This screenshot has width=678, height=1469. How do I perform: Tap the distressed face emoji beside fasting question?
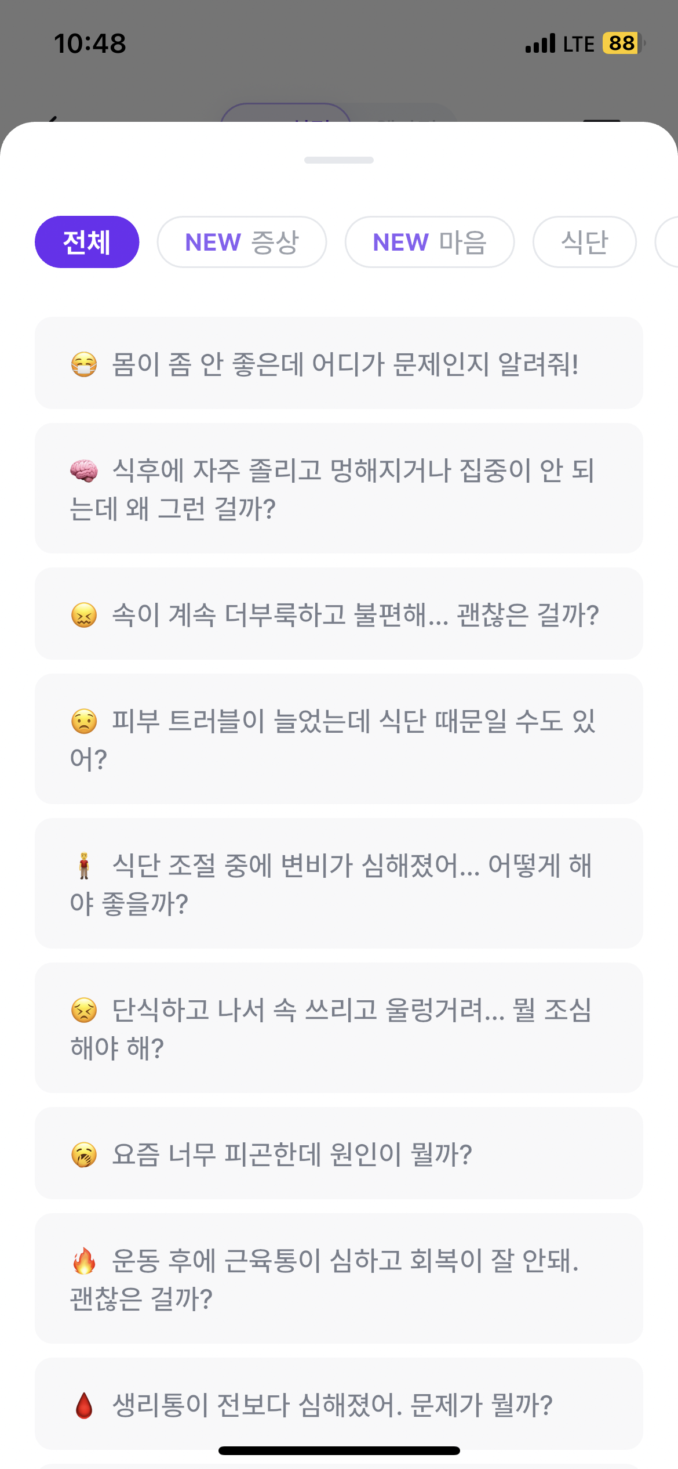point(84,1010)
